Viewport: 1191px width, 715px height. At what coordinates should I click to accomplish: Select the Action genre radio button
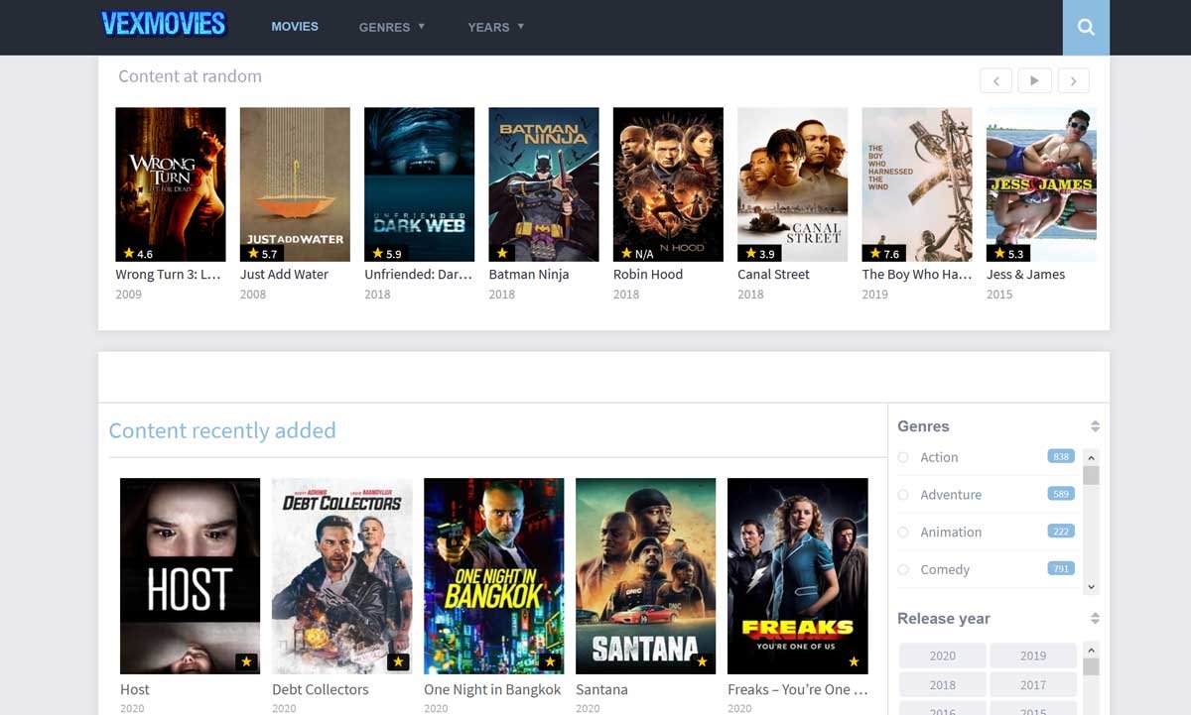point(903,457)
